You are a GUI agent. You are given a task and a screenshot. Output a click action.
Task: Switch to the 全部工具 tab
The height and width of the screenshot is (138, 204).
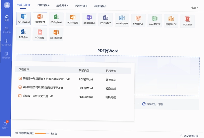[x=23, y=5]
